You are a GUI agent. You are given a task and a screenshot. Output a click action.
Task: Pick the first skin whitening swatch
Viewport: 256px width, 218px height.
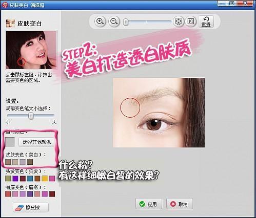(8, 162)
